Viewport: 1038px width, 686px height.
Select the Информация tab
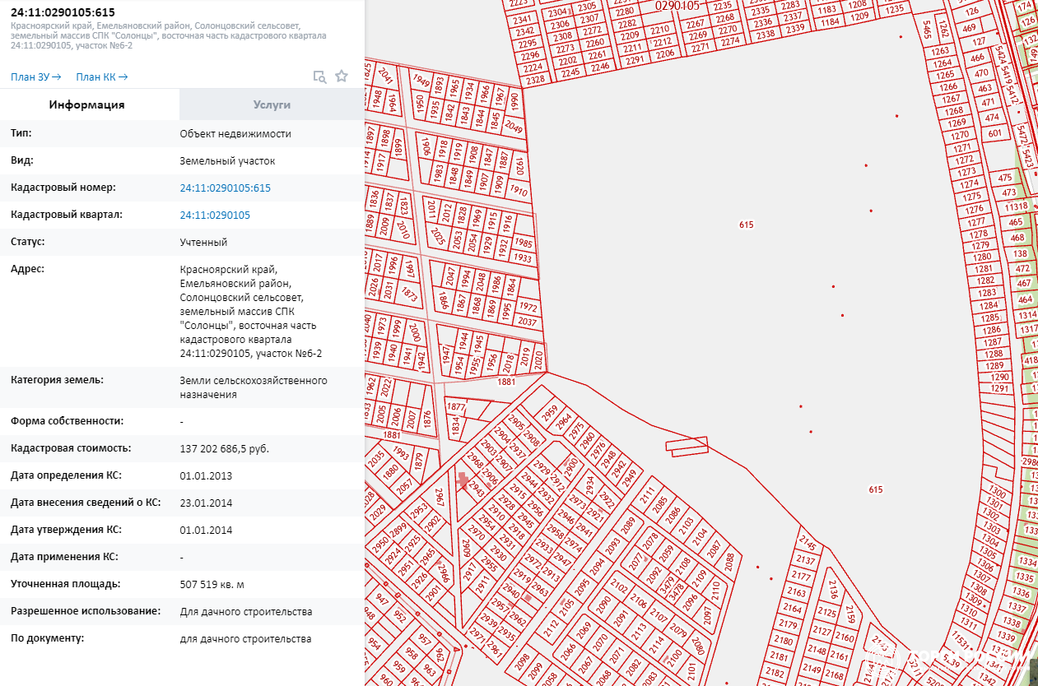86,104
